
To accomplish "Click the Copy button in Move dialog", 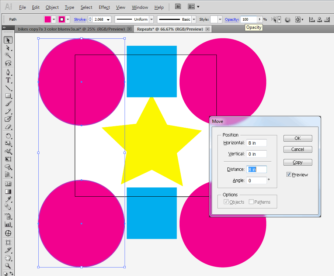I will click(x=298, y=162).
